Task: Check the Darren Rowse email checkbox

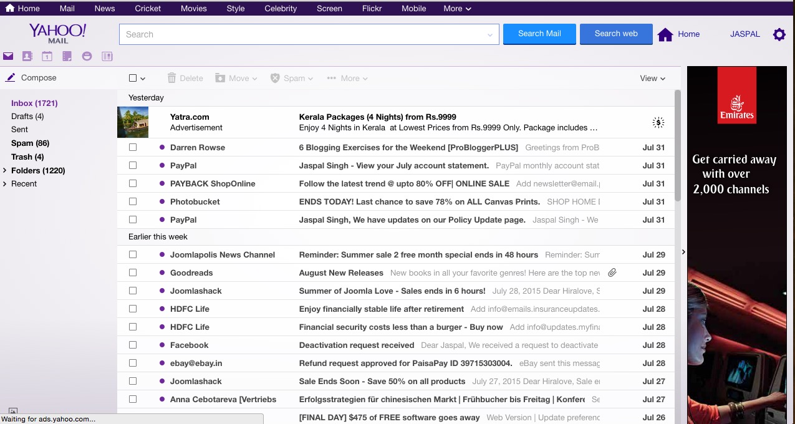Action: pos(133,147)
